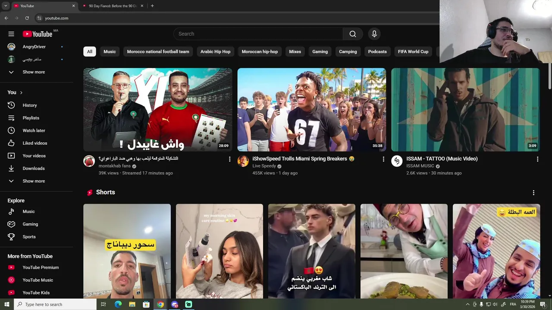This screenshot has height=310, width=552.
Task: Open File Explorer from taskbar
Action: 132,304
